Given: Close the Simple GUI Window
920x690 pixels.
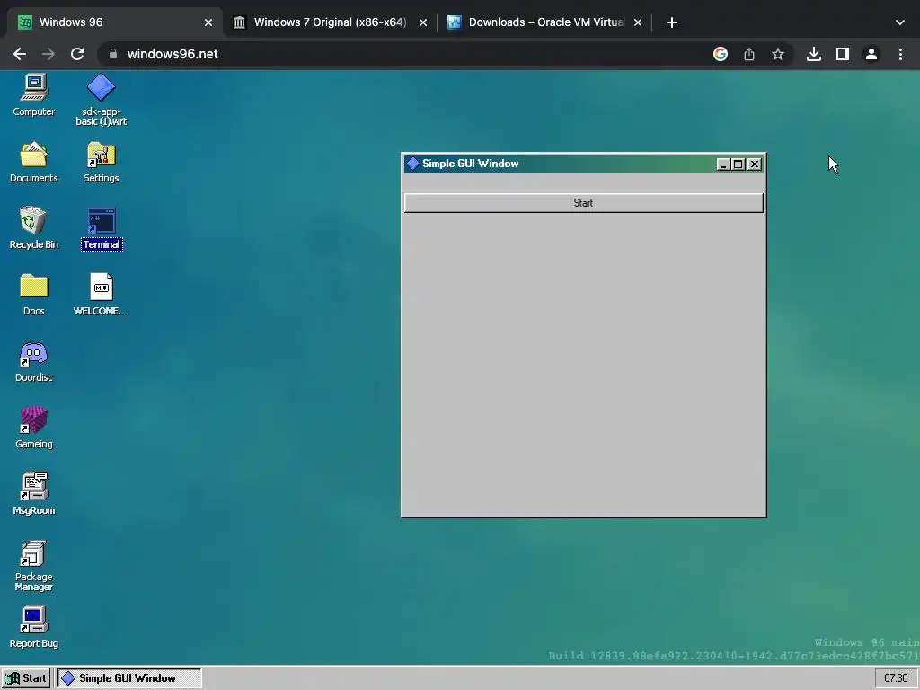Looking at the screenshot, I should (x=755, y=164).
